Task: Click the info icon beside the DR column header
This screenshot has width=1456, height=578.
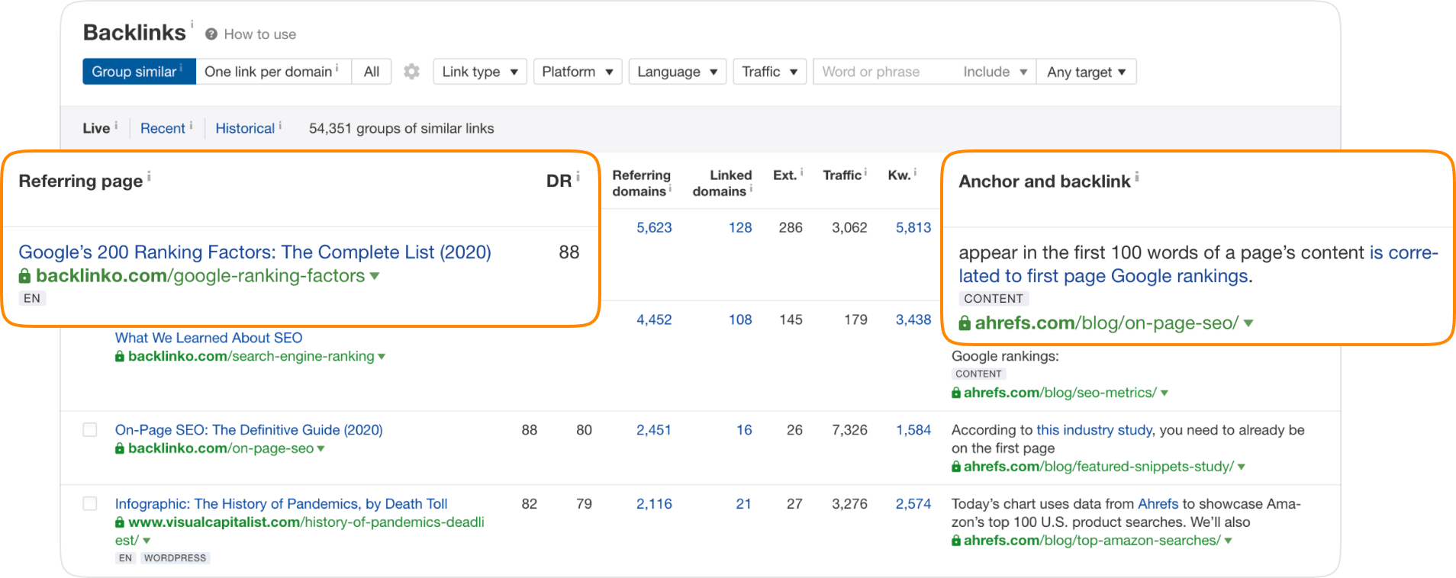Action: point(578,177)
